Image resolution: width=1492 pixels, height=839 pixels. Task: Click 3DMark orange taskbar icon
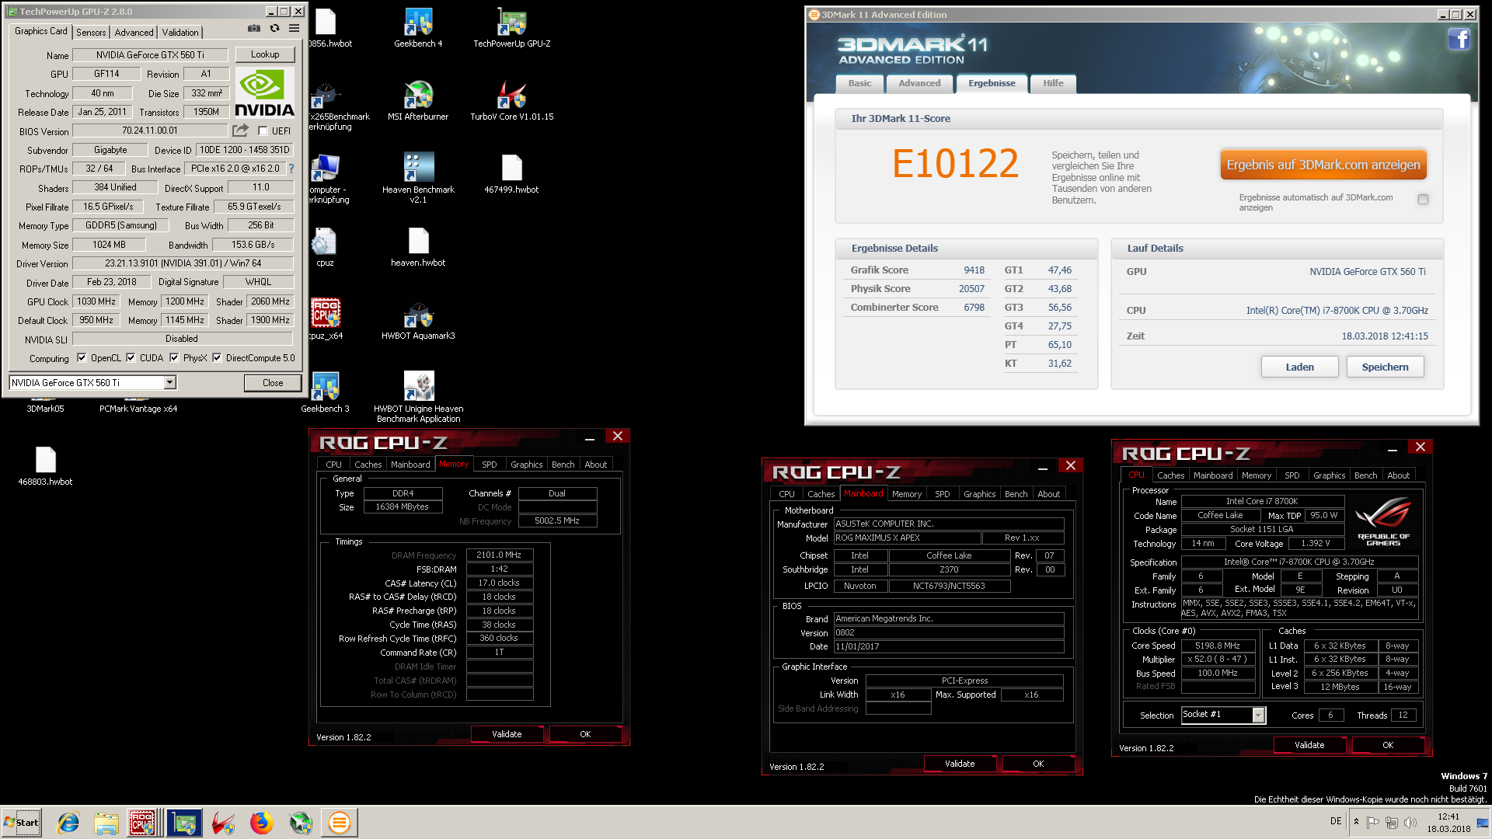(x=340, y=823)
